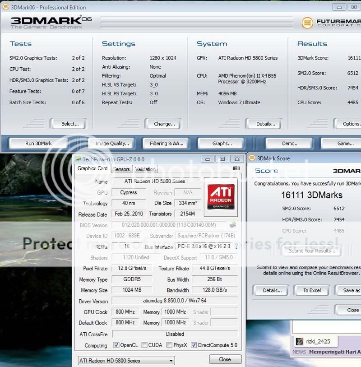361x367 pixels.
Task: Click the Run 3DMark button
Action: (38, 144)
